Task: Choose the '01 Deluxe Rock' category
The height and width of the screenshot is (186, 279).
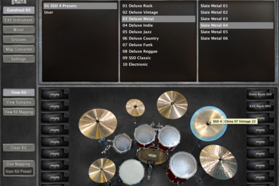Action: tap(159, 6)
